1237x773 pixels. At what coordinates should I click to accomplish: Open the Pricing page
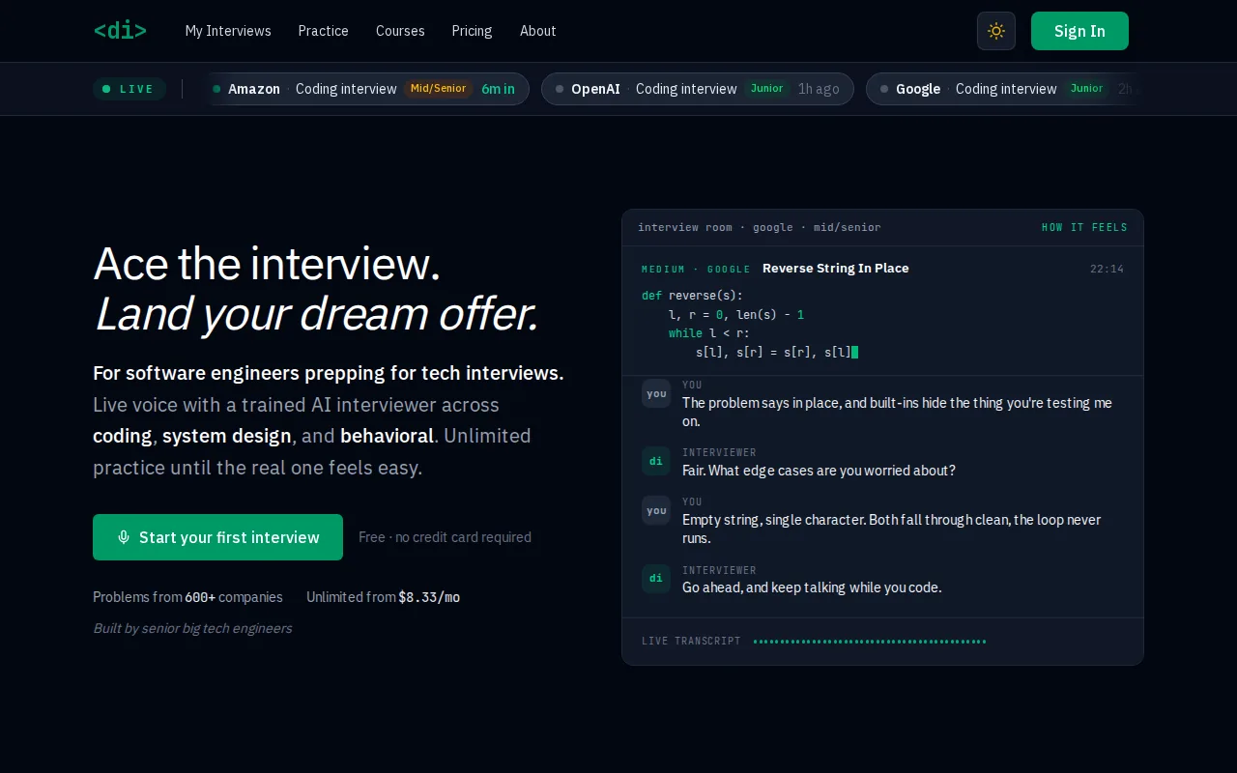(472, 31)
